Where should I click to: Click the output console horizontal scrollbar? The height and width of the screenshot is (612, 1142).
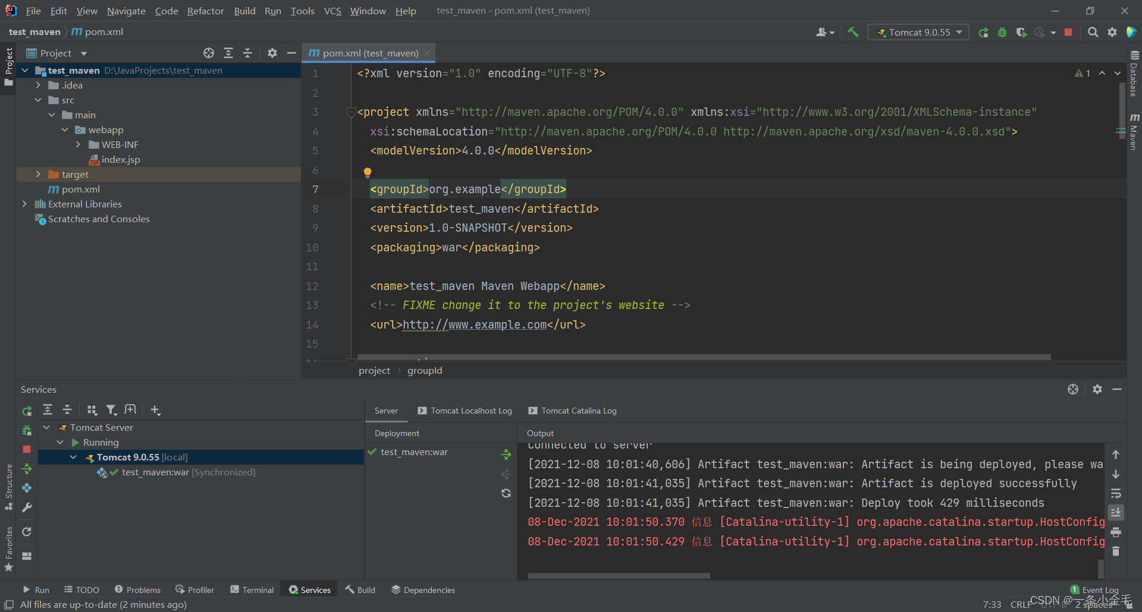[619, 576]
